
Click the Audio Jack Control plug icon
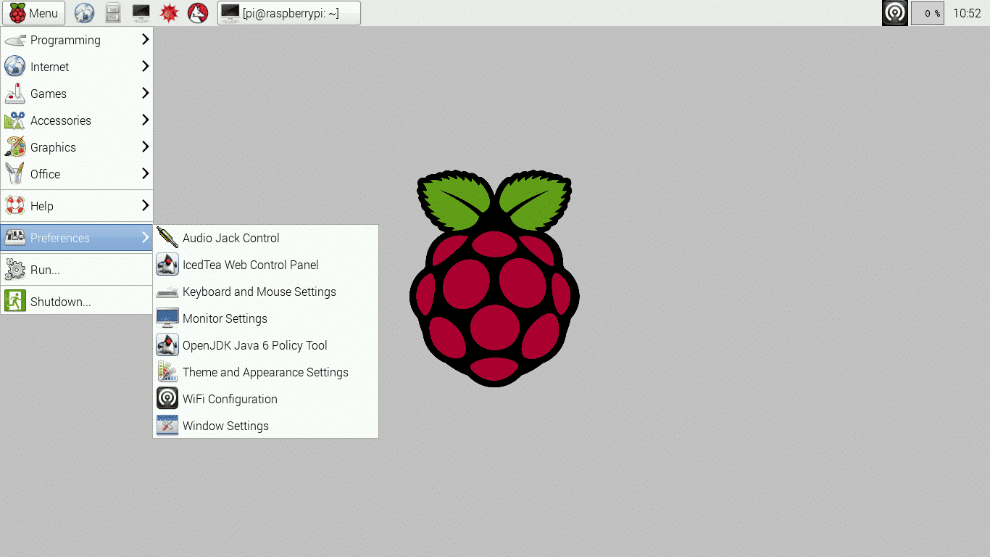tap(167, 238)
